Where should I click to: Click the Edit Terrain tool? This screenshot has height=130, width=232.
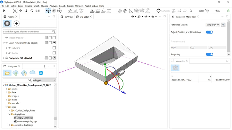[70, 11]
